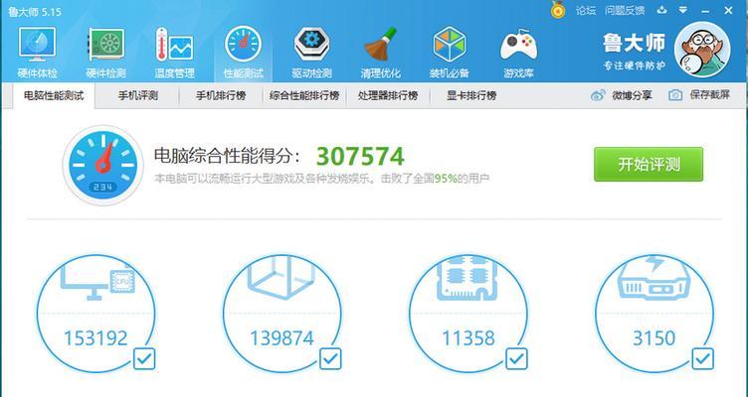Switch to 处理器排行榜 tab
Image resolution: width=748 pixels, height=397 pixels.
(388, 95)
